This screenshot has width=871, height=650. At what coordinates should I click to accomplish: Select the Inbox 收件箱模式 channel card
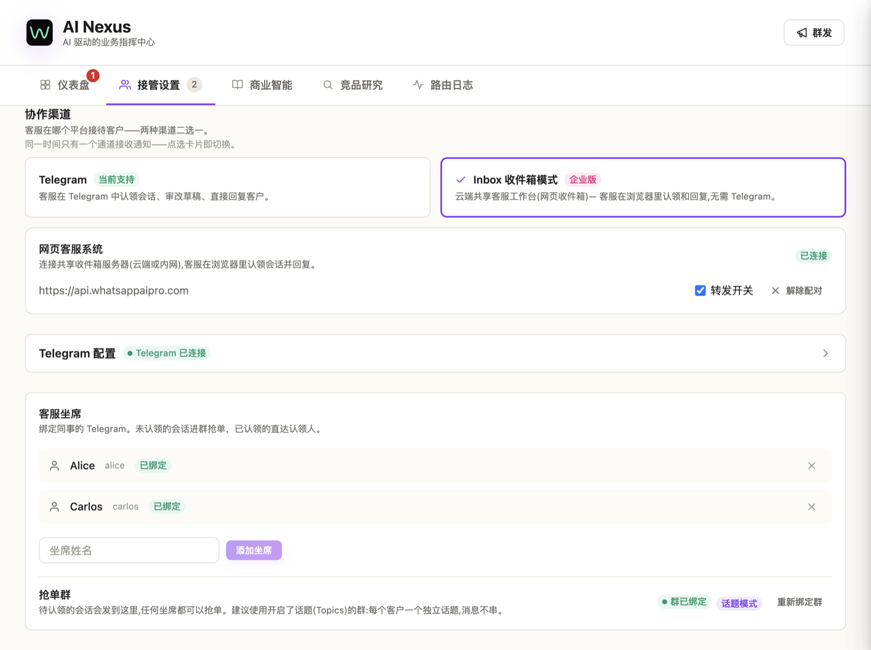pos(643,188)
